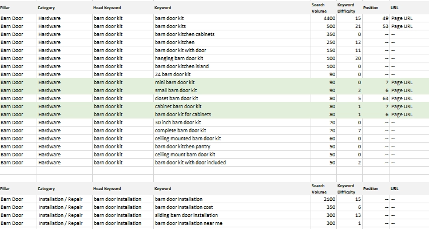This screenshot has height=229, width=429.
Task: Click the Head Keyword header in top table
Action: coord(107,8)
